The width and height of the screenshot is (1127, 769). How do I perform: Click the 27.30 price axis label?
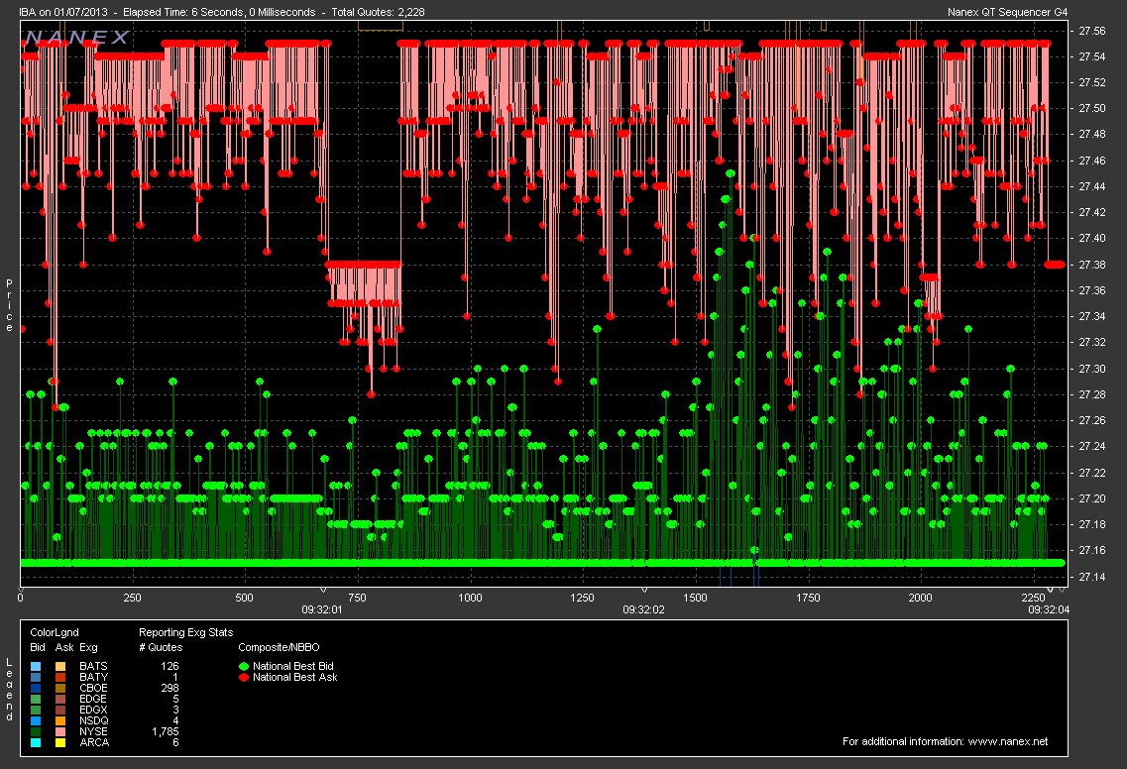tap(1092, 369)
